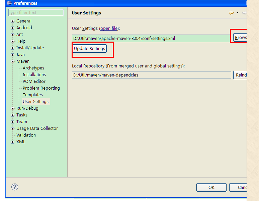This screenshot has width=259, height=201.
Task: Expand the Usage Data Collector node
Action: (x=13, y=129)
